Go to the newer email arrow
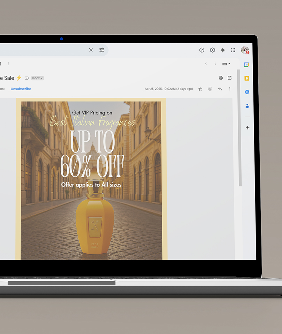Image resolution: width=282 pixels, height=334 pixels. tap(206, 64)
